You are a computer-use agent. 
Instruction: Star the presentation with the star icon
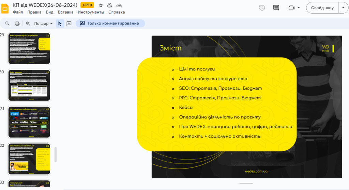click(x=101, y=5)
